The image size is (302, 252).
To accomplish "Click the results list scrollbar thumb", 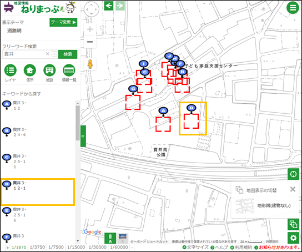I will (x=78, y=123).
